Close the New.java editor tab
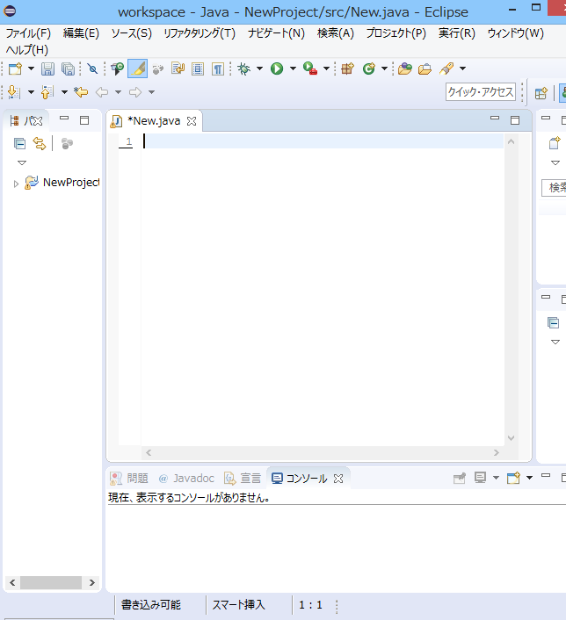The height and width of the screenshot is (620, 566). tap(192, 121)
